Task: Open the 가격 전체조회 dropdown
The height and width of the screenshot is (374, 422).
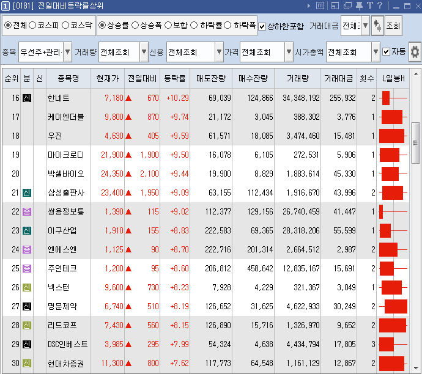Action: (x=289, y=51)
